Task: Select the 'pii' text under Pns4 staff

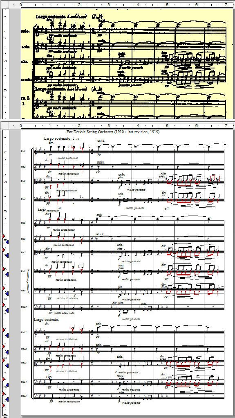Action: (x=167, y=208)
